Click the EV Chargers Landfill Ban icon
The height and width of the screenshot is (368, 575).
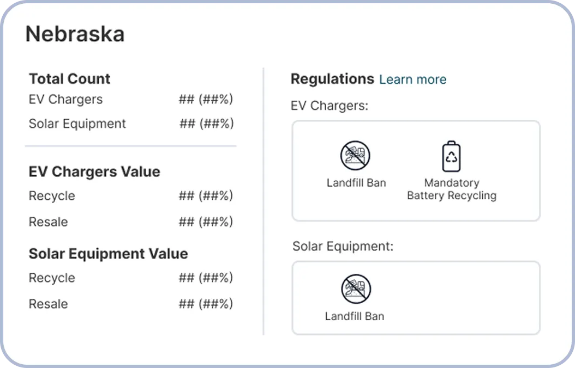(355, 156)
